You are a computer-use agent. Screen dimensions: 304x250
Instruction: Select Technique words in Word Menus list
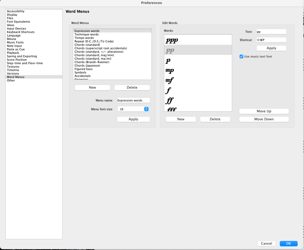[86, 34]
